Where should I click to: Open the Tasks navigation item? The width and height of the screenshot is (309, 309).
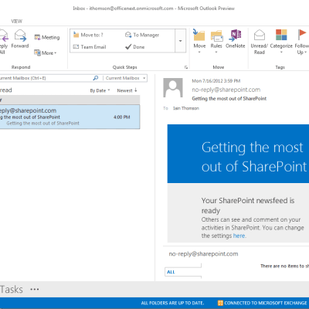click(x=12, y=290)
